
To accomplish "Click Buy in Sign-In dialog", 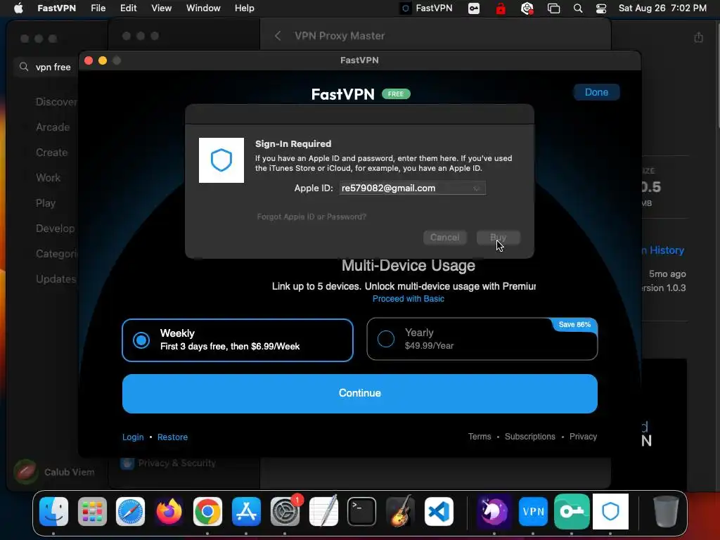I will [x=499, y=238].
